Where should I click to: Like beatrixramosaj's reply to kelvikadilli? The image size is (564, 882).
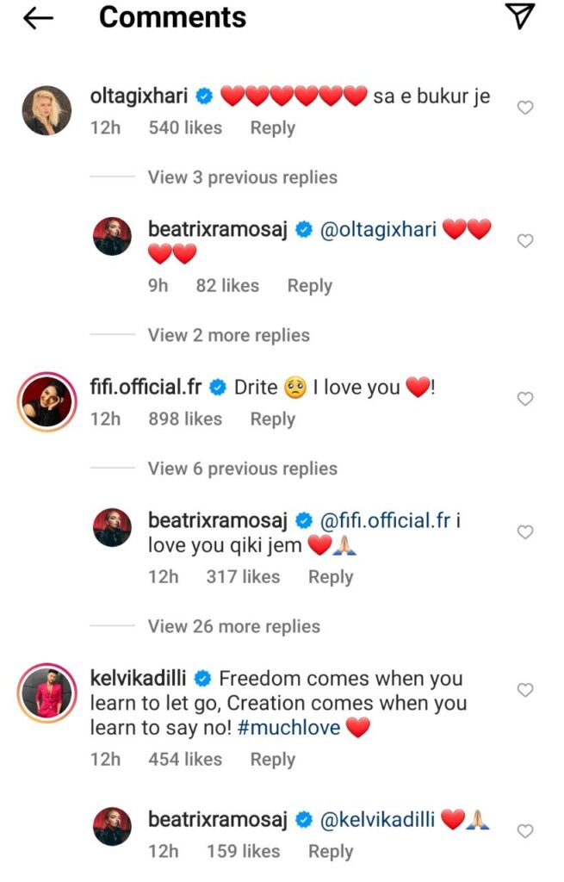tap(524, 831)
